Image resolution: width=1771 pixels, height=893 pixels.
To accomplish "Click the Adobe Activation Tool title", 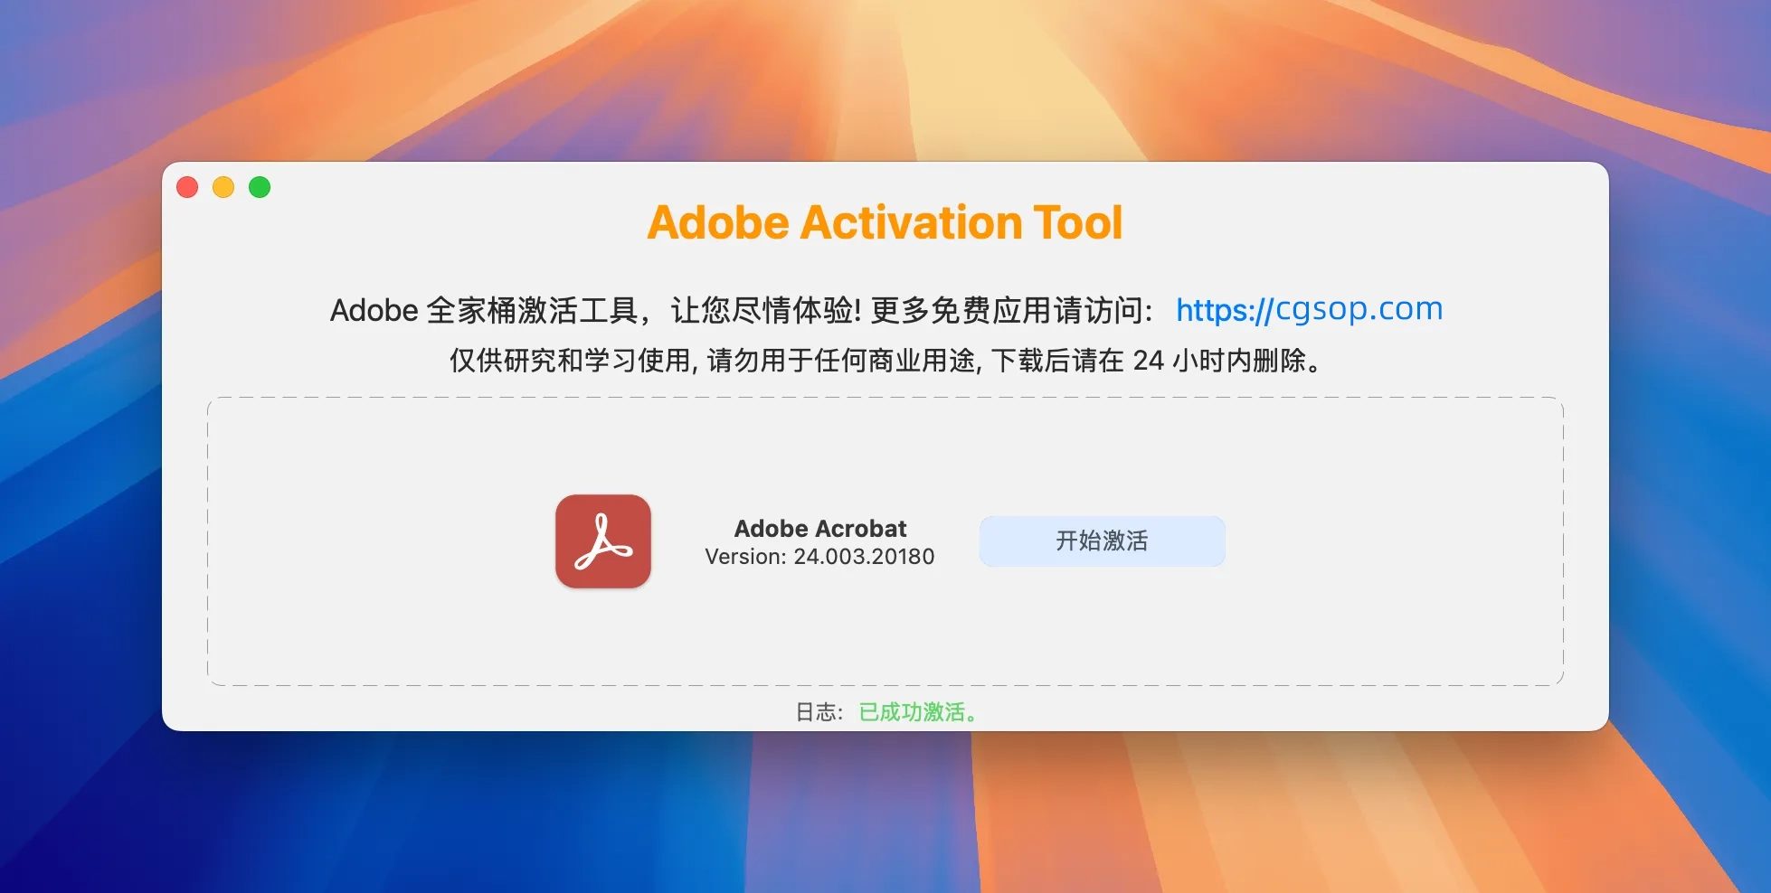I will click(x=885, y=221).
